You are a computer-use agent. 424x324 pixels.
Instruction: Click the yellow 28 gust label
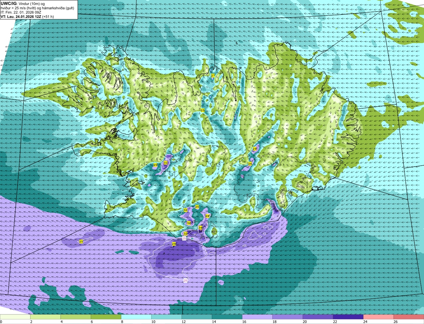(207, 216)
